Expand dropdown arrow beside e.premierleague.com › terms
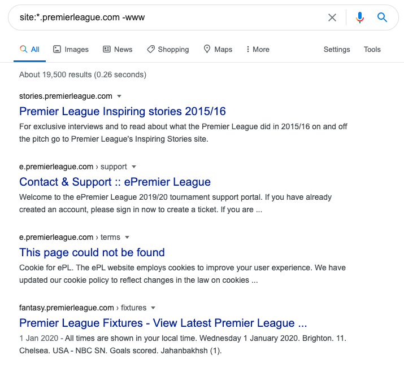Screen dimensions: 404x368 pyautogui.click(x=127, y=238)
